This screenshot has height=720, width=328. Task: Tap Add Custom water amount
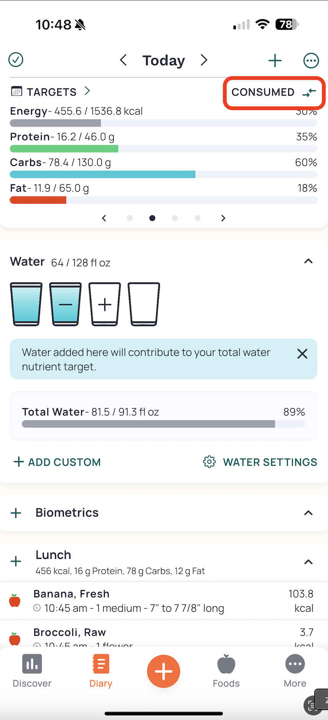coord(57,462)
